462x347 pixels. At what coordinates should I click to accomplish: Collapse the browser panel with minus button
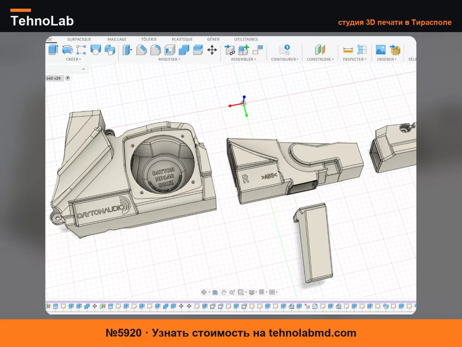tap(83, 69)
